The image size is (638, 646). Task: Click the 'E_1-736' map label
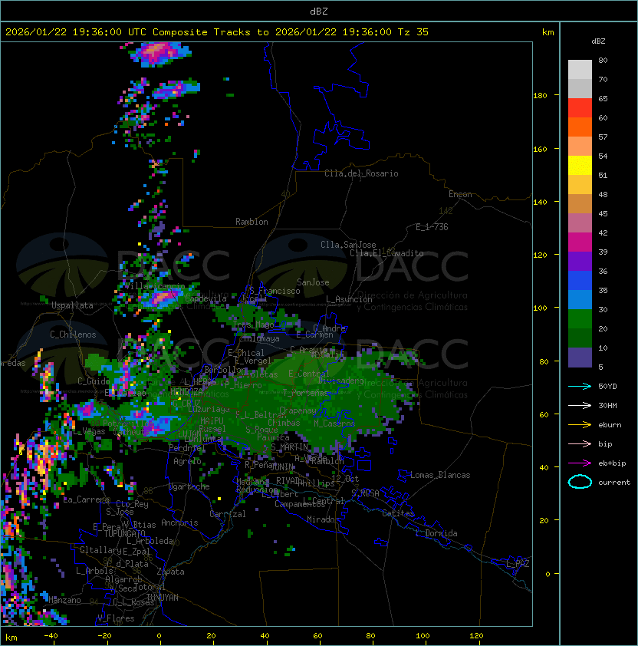(432, 227)
